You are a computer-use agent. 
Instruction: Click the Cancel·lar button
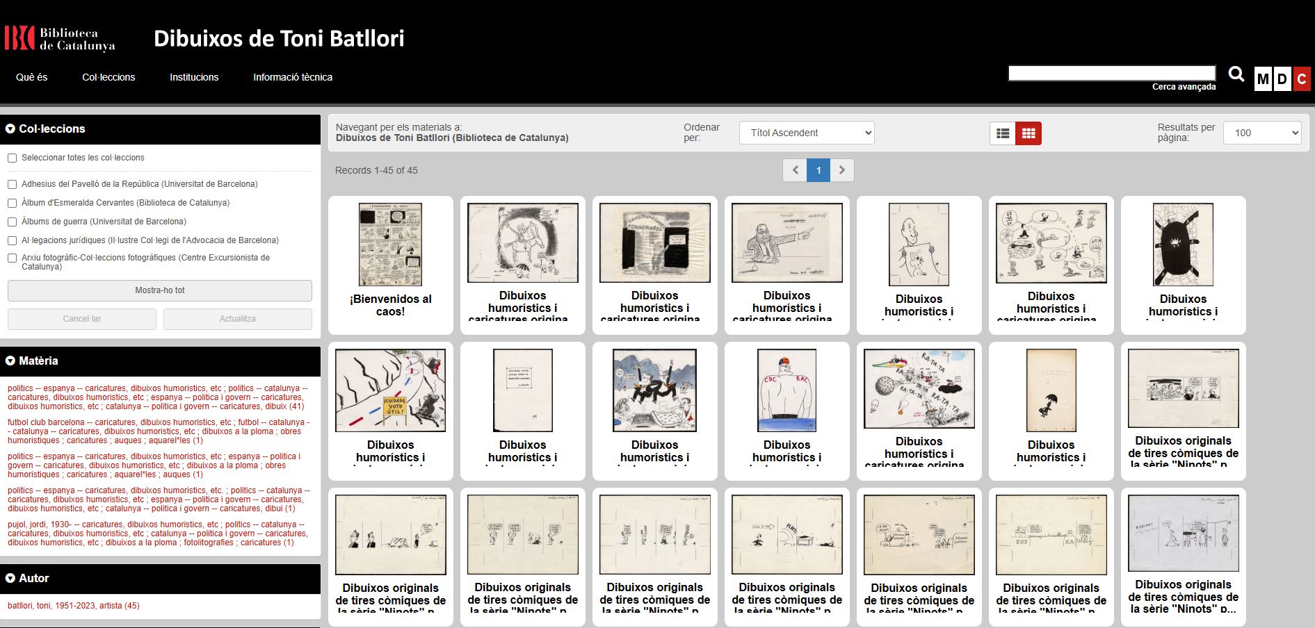coord(82,319)
